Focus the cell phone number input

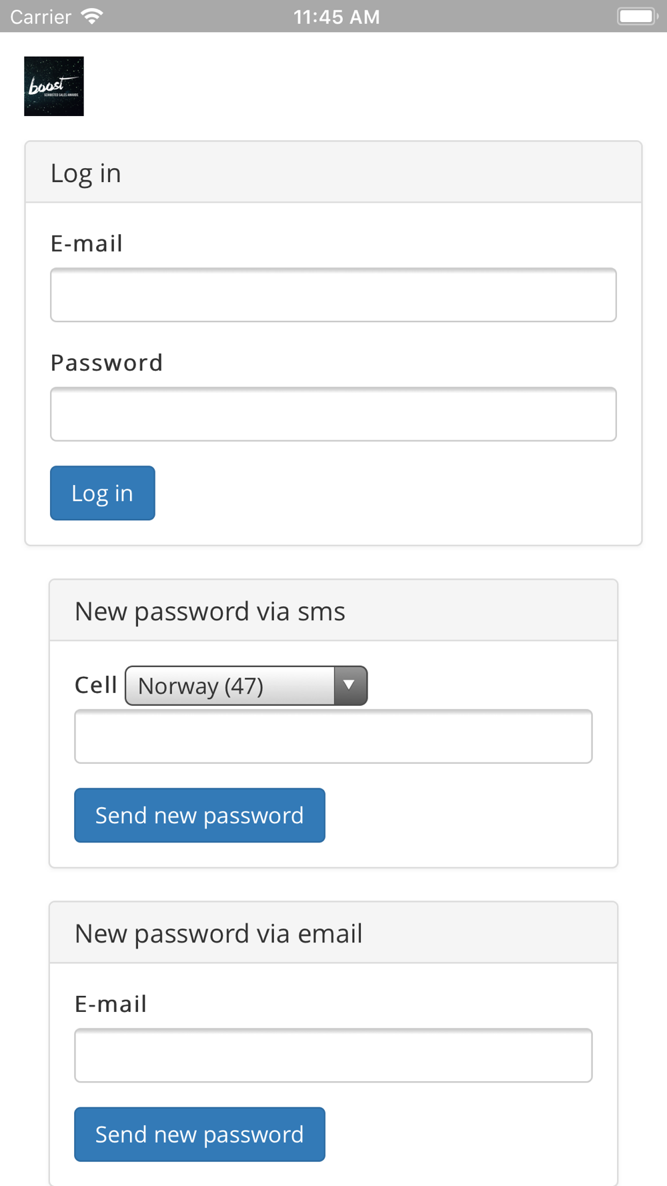click(333, 736)
